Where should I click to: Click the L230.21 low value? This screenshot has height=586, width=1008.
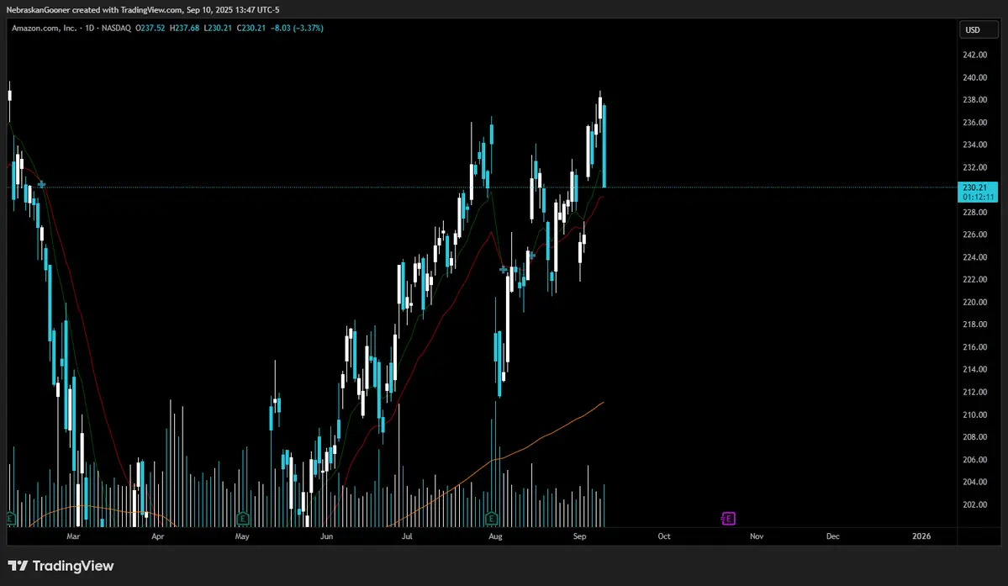[218, 29]
